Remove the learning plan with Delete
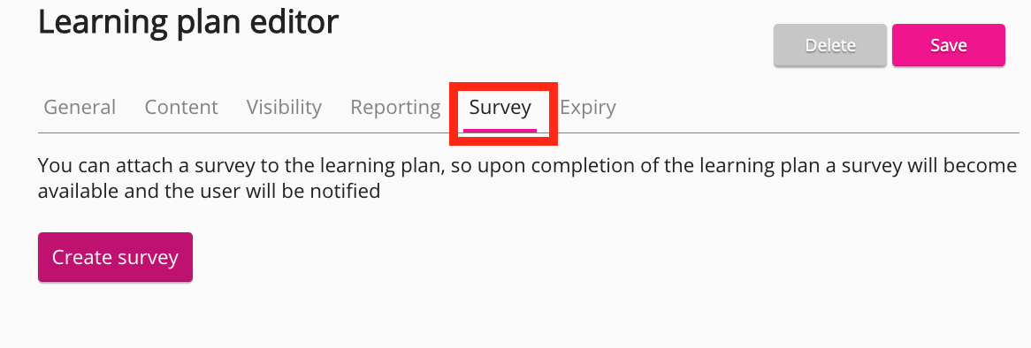The height and width of the screenshot is (348, 1031). [830, 45]
